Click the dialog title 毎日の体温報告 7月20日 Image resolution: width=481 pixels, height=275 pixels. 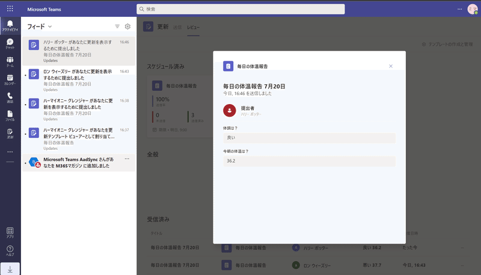[x=254, y=86]
